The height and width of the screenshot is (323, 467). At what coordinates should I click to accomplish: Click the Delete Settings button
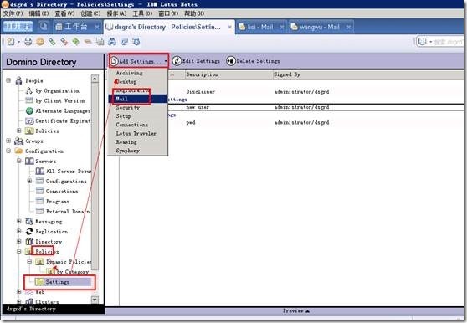[x=253, y=61]
